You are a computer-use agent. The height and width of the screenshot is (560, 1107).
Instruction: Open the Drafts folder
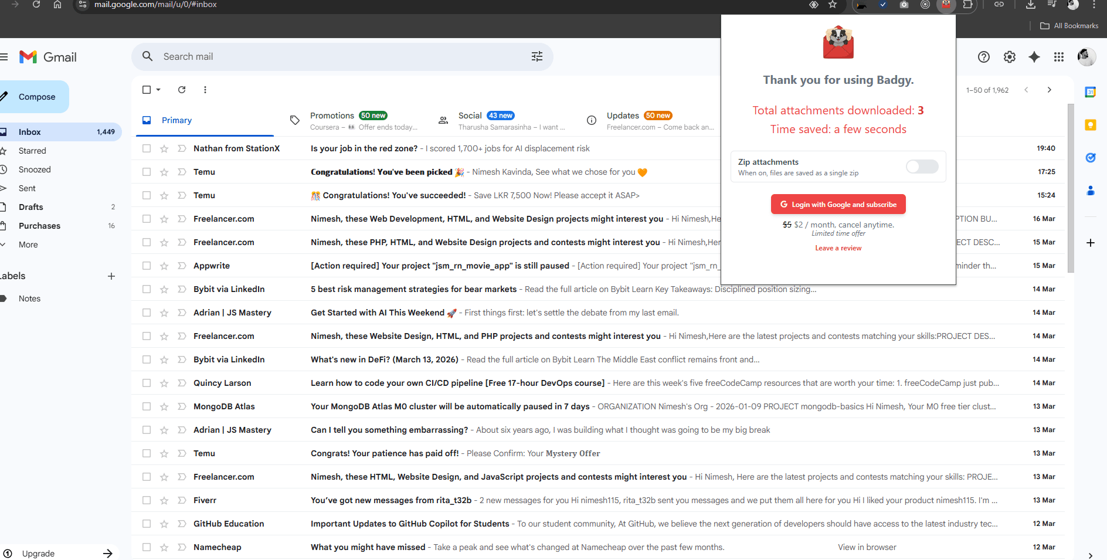click(31, 207)
